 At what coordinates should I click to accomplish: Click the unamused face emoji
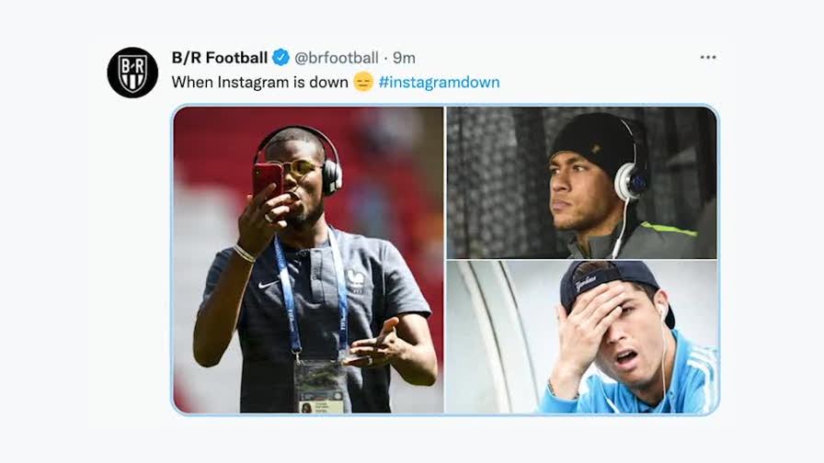coord(363,82)
